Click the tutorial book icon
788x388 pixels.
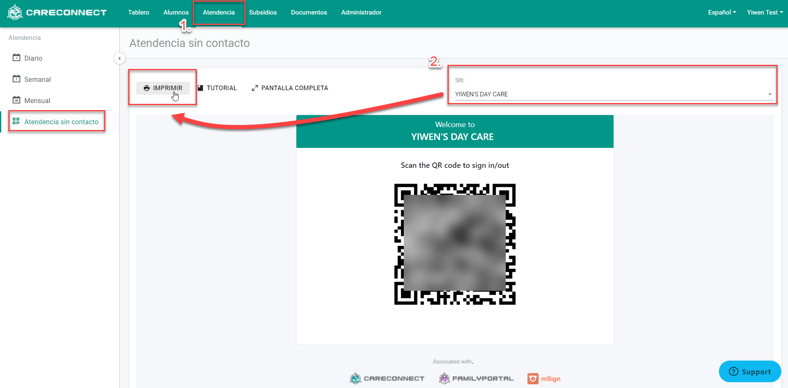point(200,88)
